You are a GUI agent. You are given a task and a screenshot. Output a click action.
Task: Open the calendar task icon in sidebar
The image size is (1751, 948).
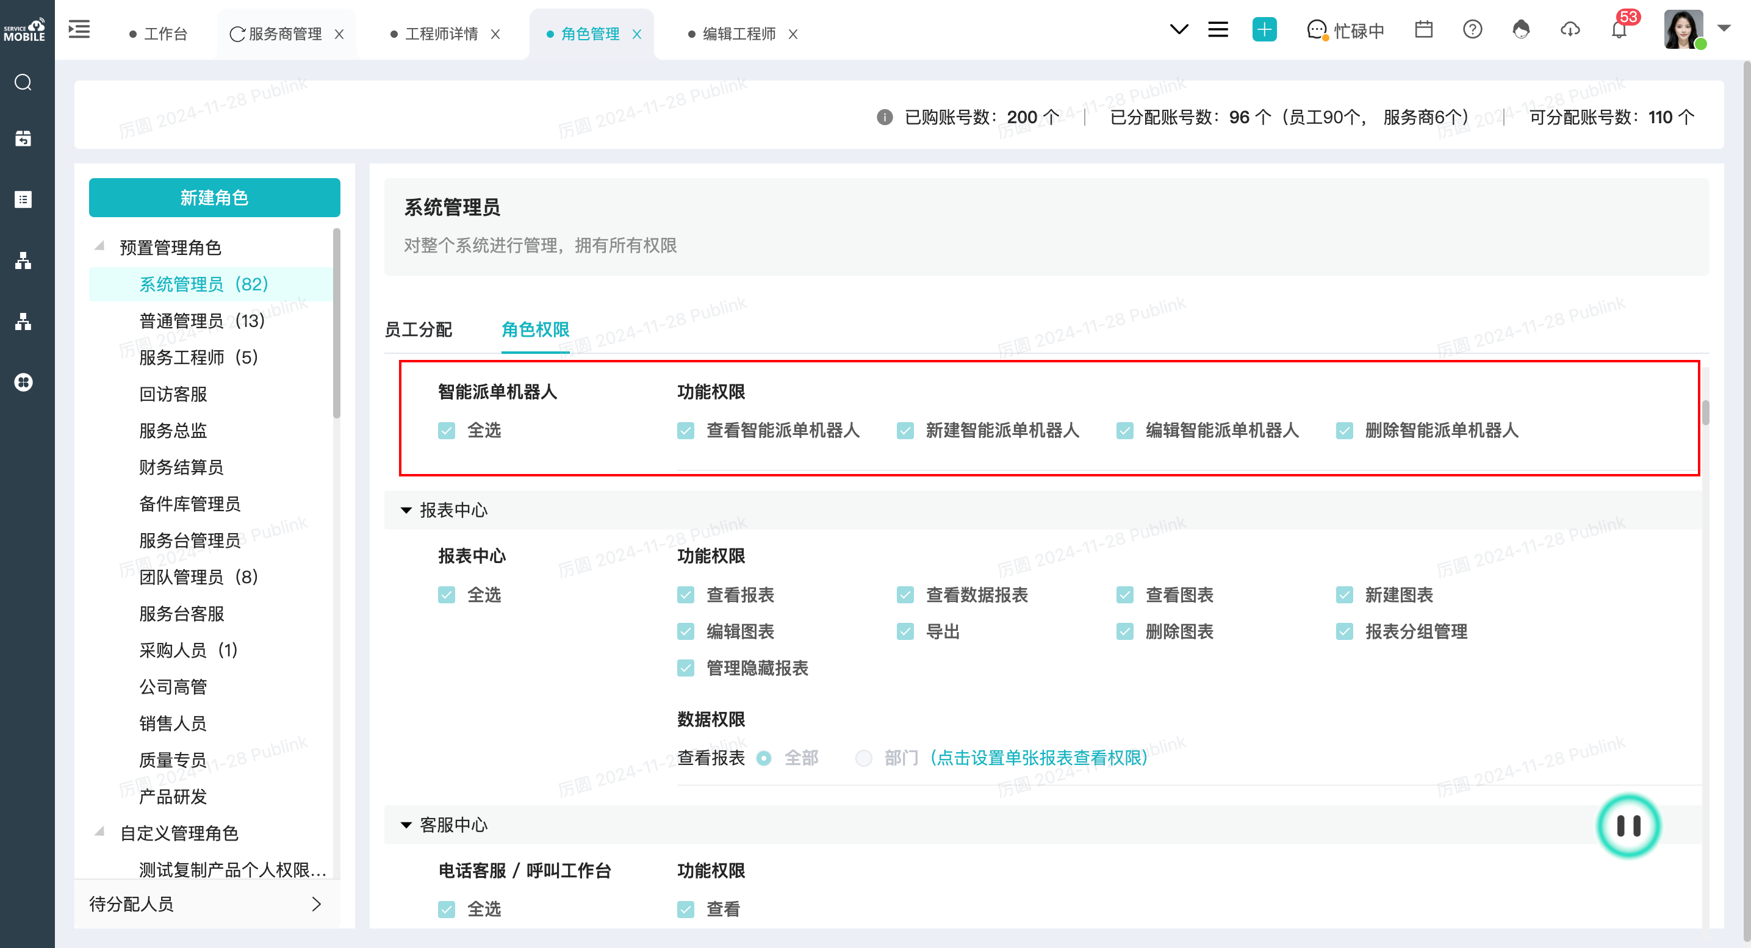pyautogui.click(x=24, y=138)
